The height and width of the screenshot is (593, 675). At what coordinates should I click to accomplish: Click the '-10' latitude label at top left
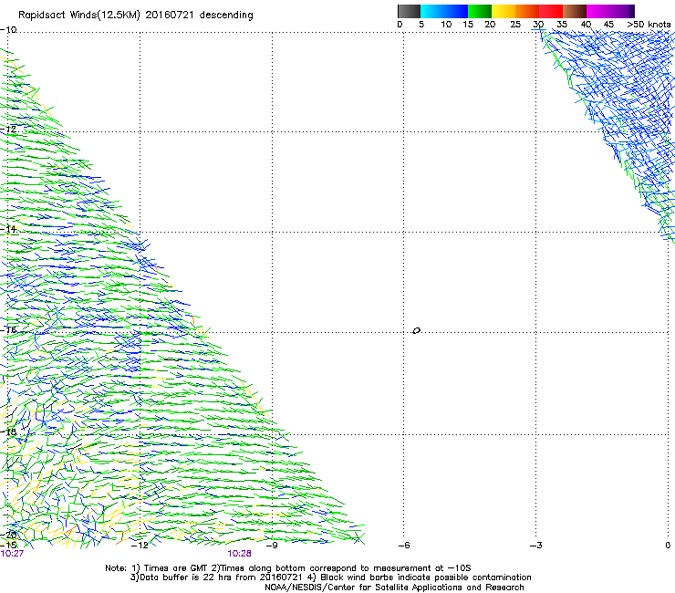(8, 30)
